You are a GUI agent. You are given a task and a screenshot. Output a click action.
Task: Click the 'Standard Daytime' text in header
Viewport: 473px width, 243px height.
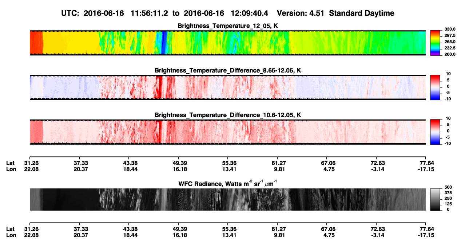361,13
